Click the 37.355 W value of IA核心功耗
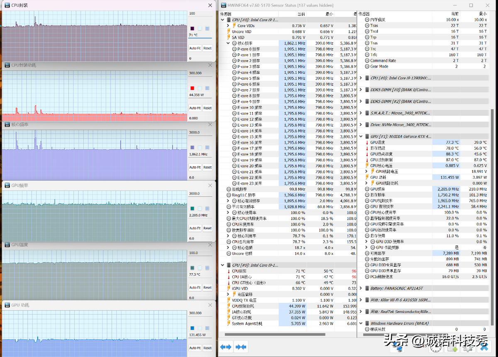 [296, 311]
